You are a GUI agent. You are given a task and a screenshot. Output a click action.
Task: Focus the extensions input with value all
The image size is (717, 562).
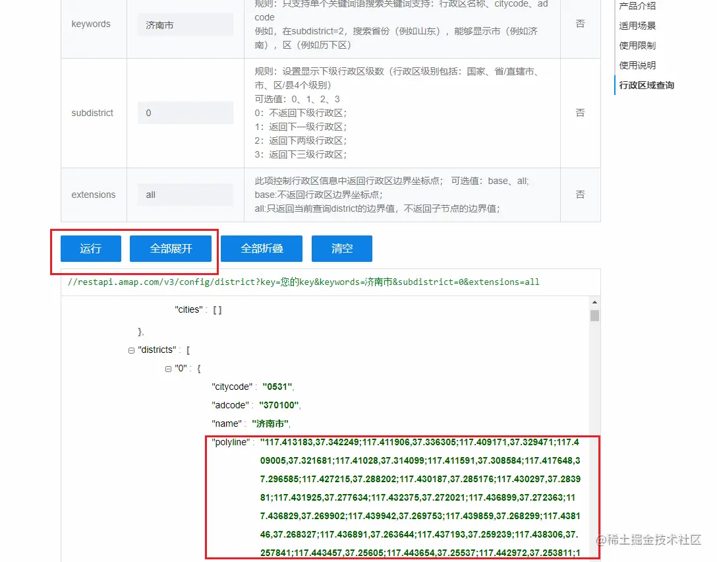coord(185,195)
